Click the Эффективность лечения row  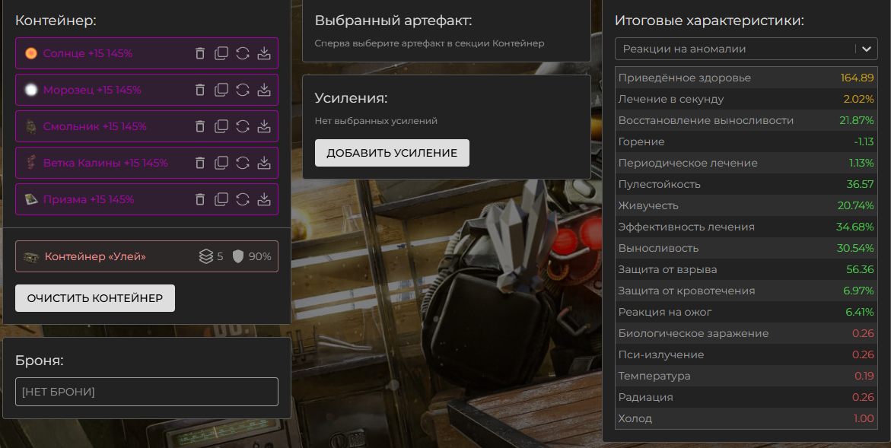[746, 227]
